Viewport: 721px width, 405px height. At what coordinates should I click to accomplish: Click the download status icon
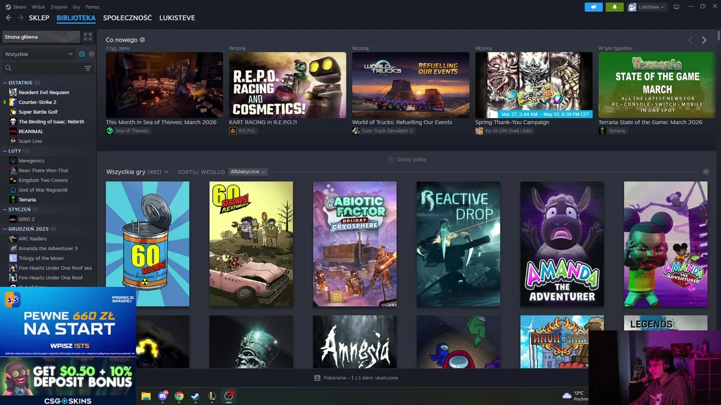pyautogui.click(x=317, y=378)
